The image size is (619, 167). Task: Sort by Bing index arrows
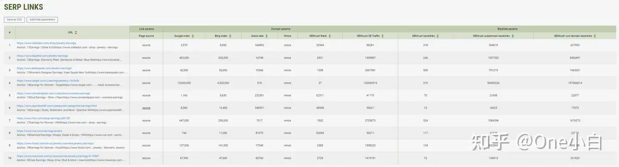coord(230,36)
